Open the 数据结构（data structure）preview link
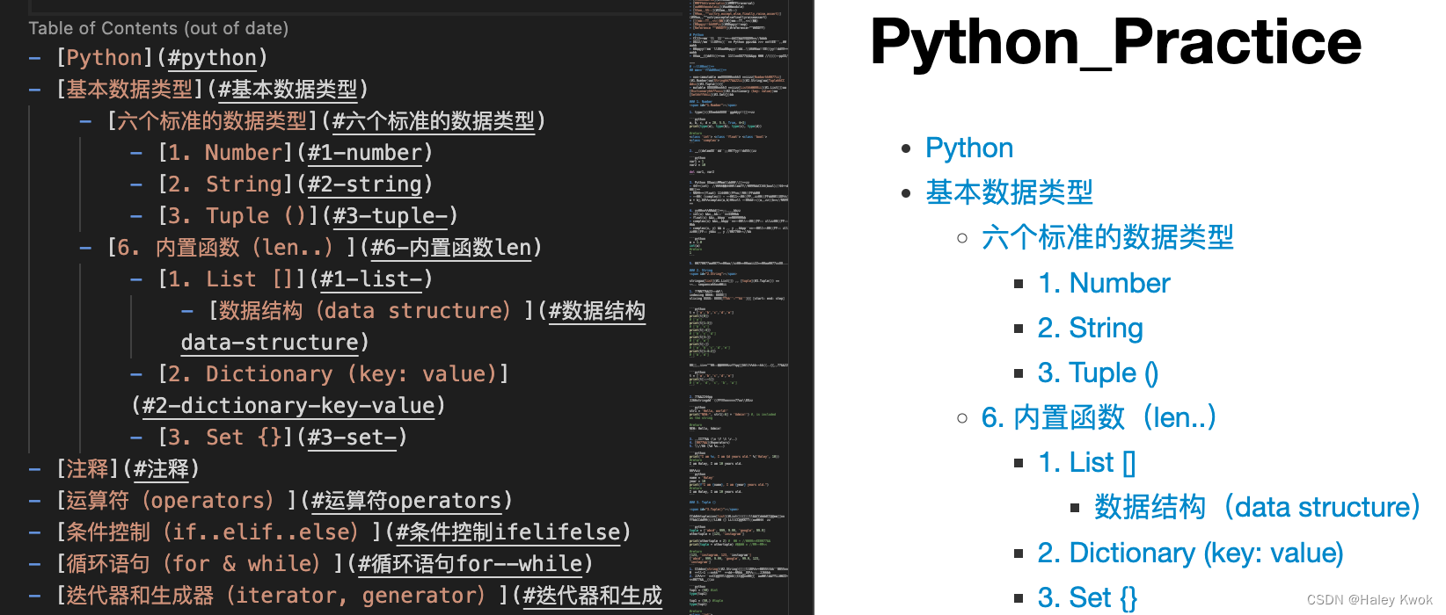 click(x=1257, y=507)
